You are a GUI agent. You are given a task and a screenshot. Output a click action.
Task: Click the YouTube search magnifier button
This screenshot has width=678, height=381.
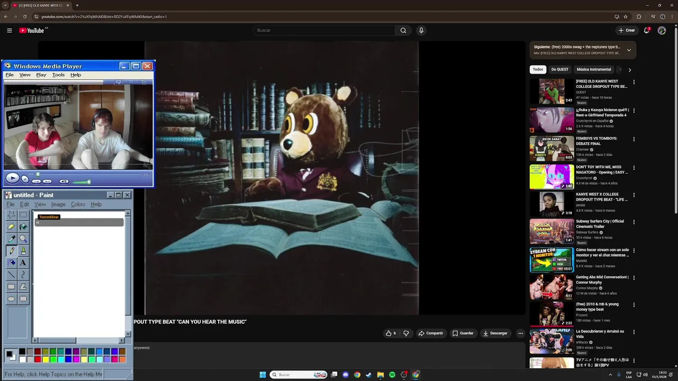403,30
